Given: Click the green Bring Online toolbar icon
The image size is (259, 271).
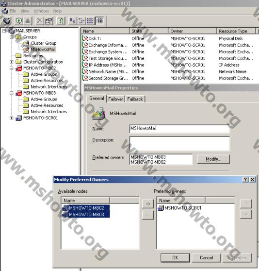Looking at the screenshot, I should tap(19, 21).
